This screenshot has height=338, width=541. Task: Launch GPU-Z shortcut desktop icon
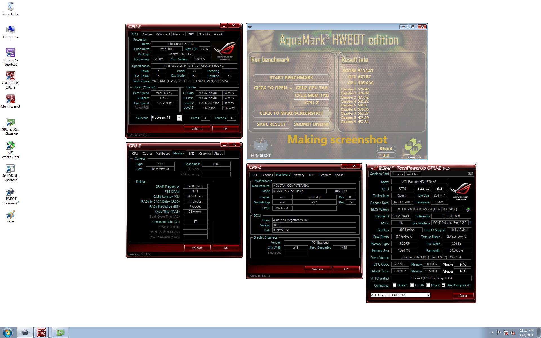(10, 127)
